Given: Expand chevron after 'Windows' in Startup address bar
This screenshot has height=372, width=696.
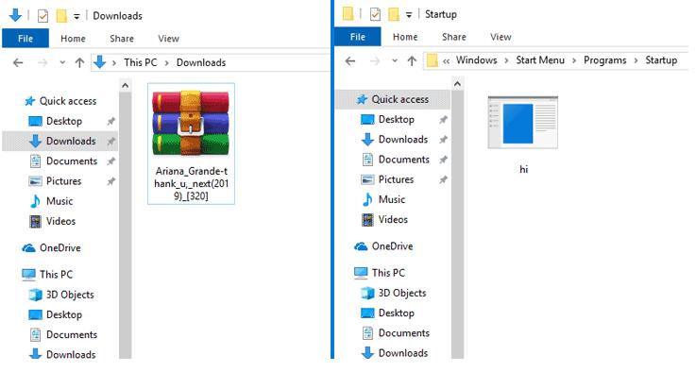Looking at the screenshot, I should [506, 60].
